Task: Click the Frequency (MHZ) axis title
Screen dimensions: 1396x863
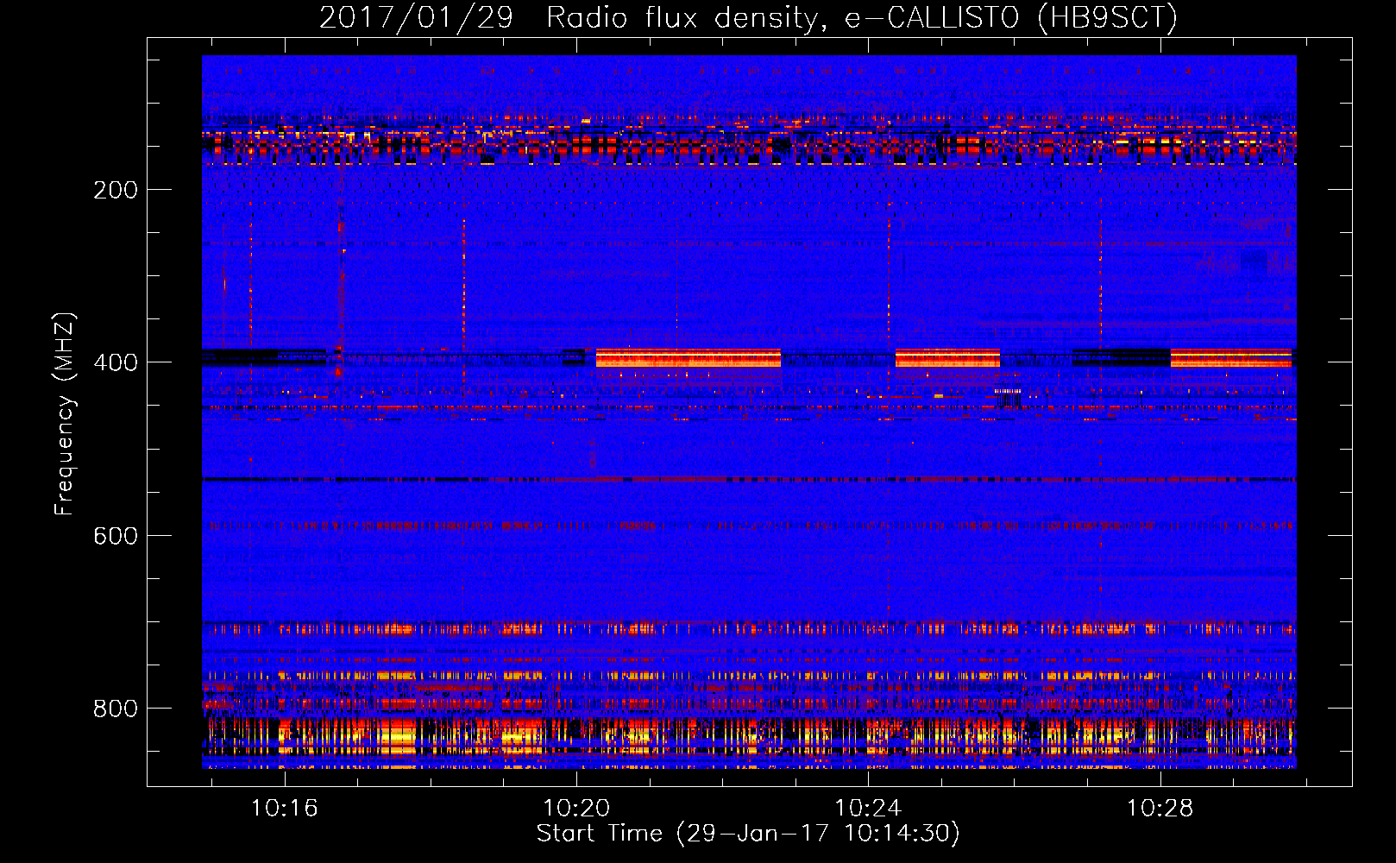Action: (65, 413)
